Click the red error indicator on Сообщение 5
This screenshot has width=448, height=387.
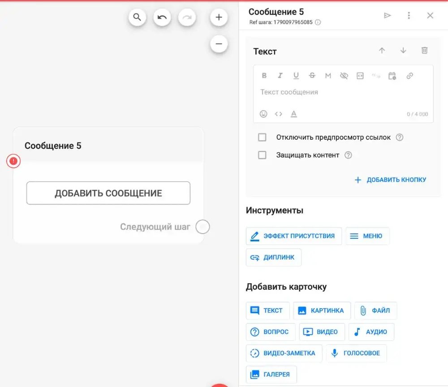tap(13, 161)
